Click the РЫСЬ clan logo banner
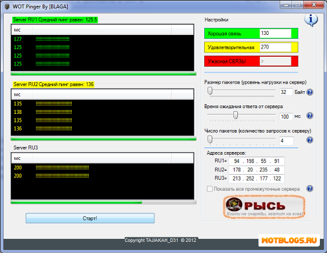This screenshot has width=327, height=253. pyautogui.click(x=264, y=207)
